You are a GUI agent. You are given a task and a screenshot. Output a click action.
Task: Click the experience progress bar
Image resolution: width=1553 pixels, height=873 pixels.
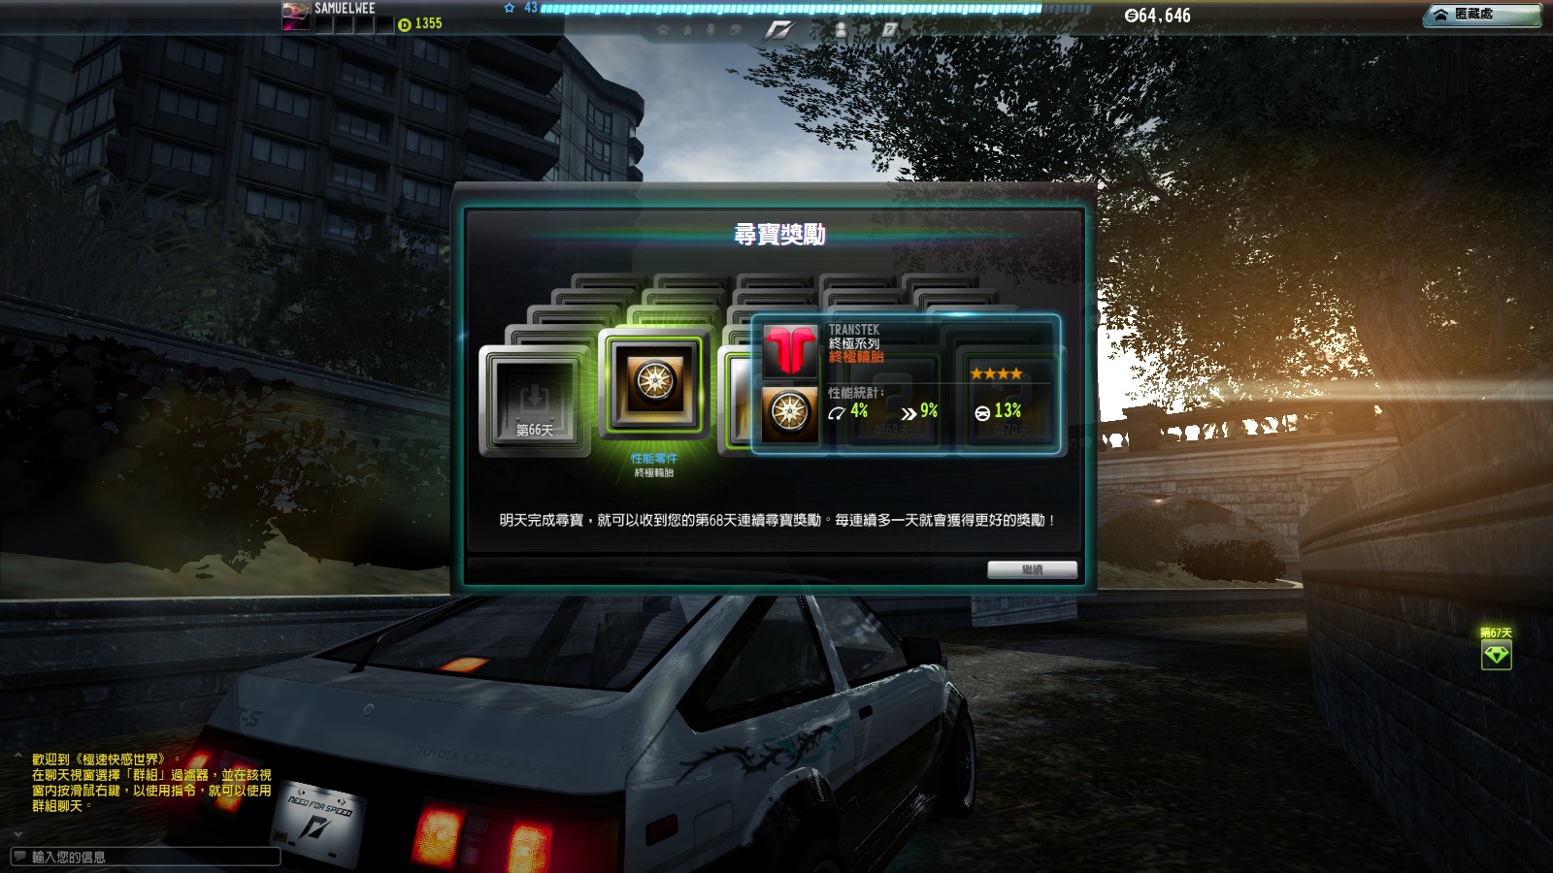pos(815,8)
